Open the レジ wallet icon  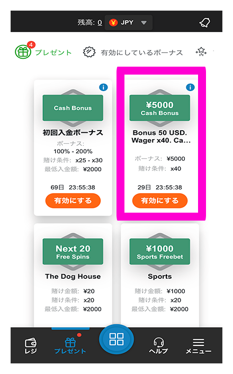pyautogui.click(x=31, y=345)
